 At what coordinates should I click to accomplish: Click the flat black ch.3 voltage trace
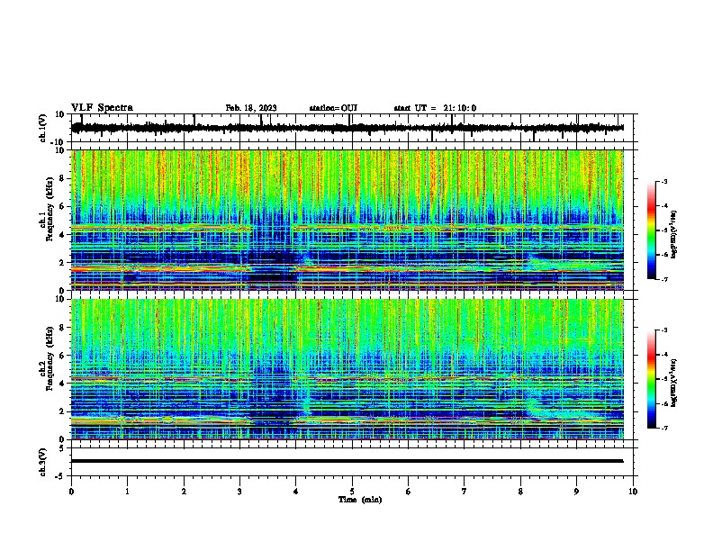[x=347, y=461]
